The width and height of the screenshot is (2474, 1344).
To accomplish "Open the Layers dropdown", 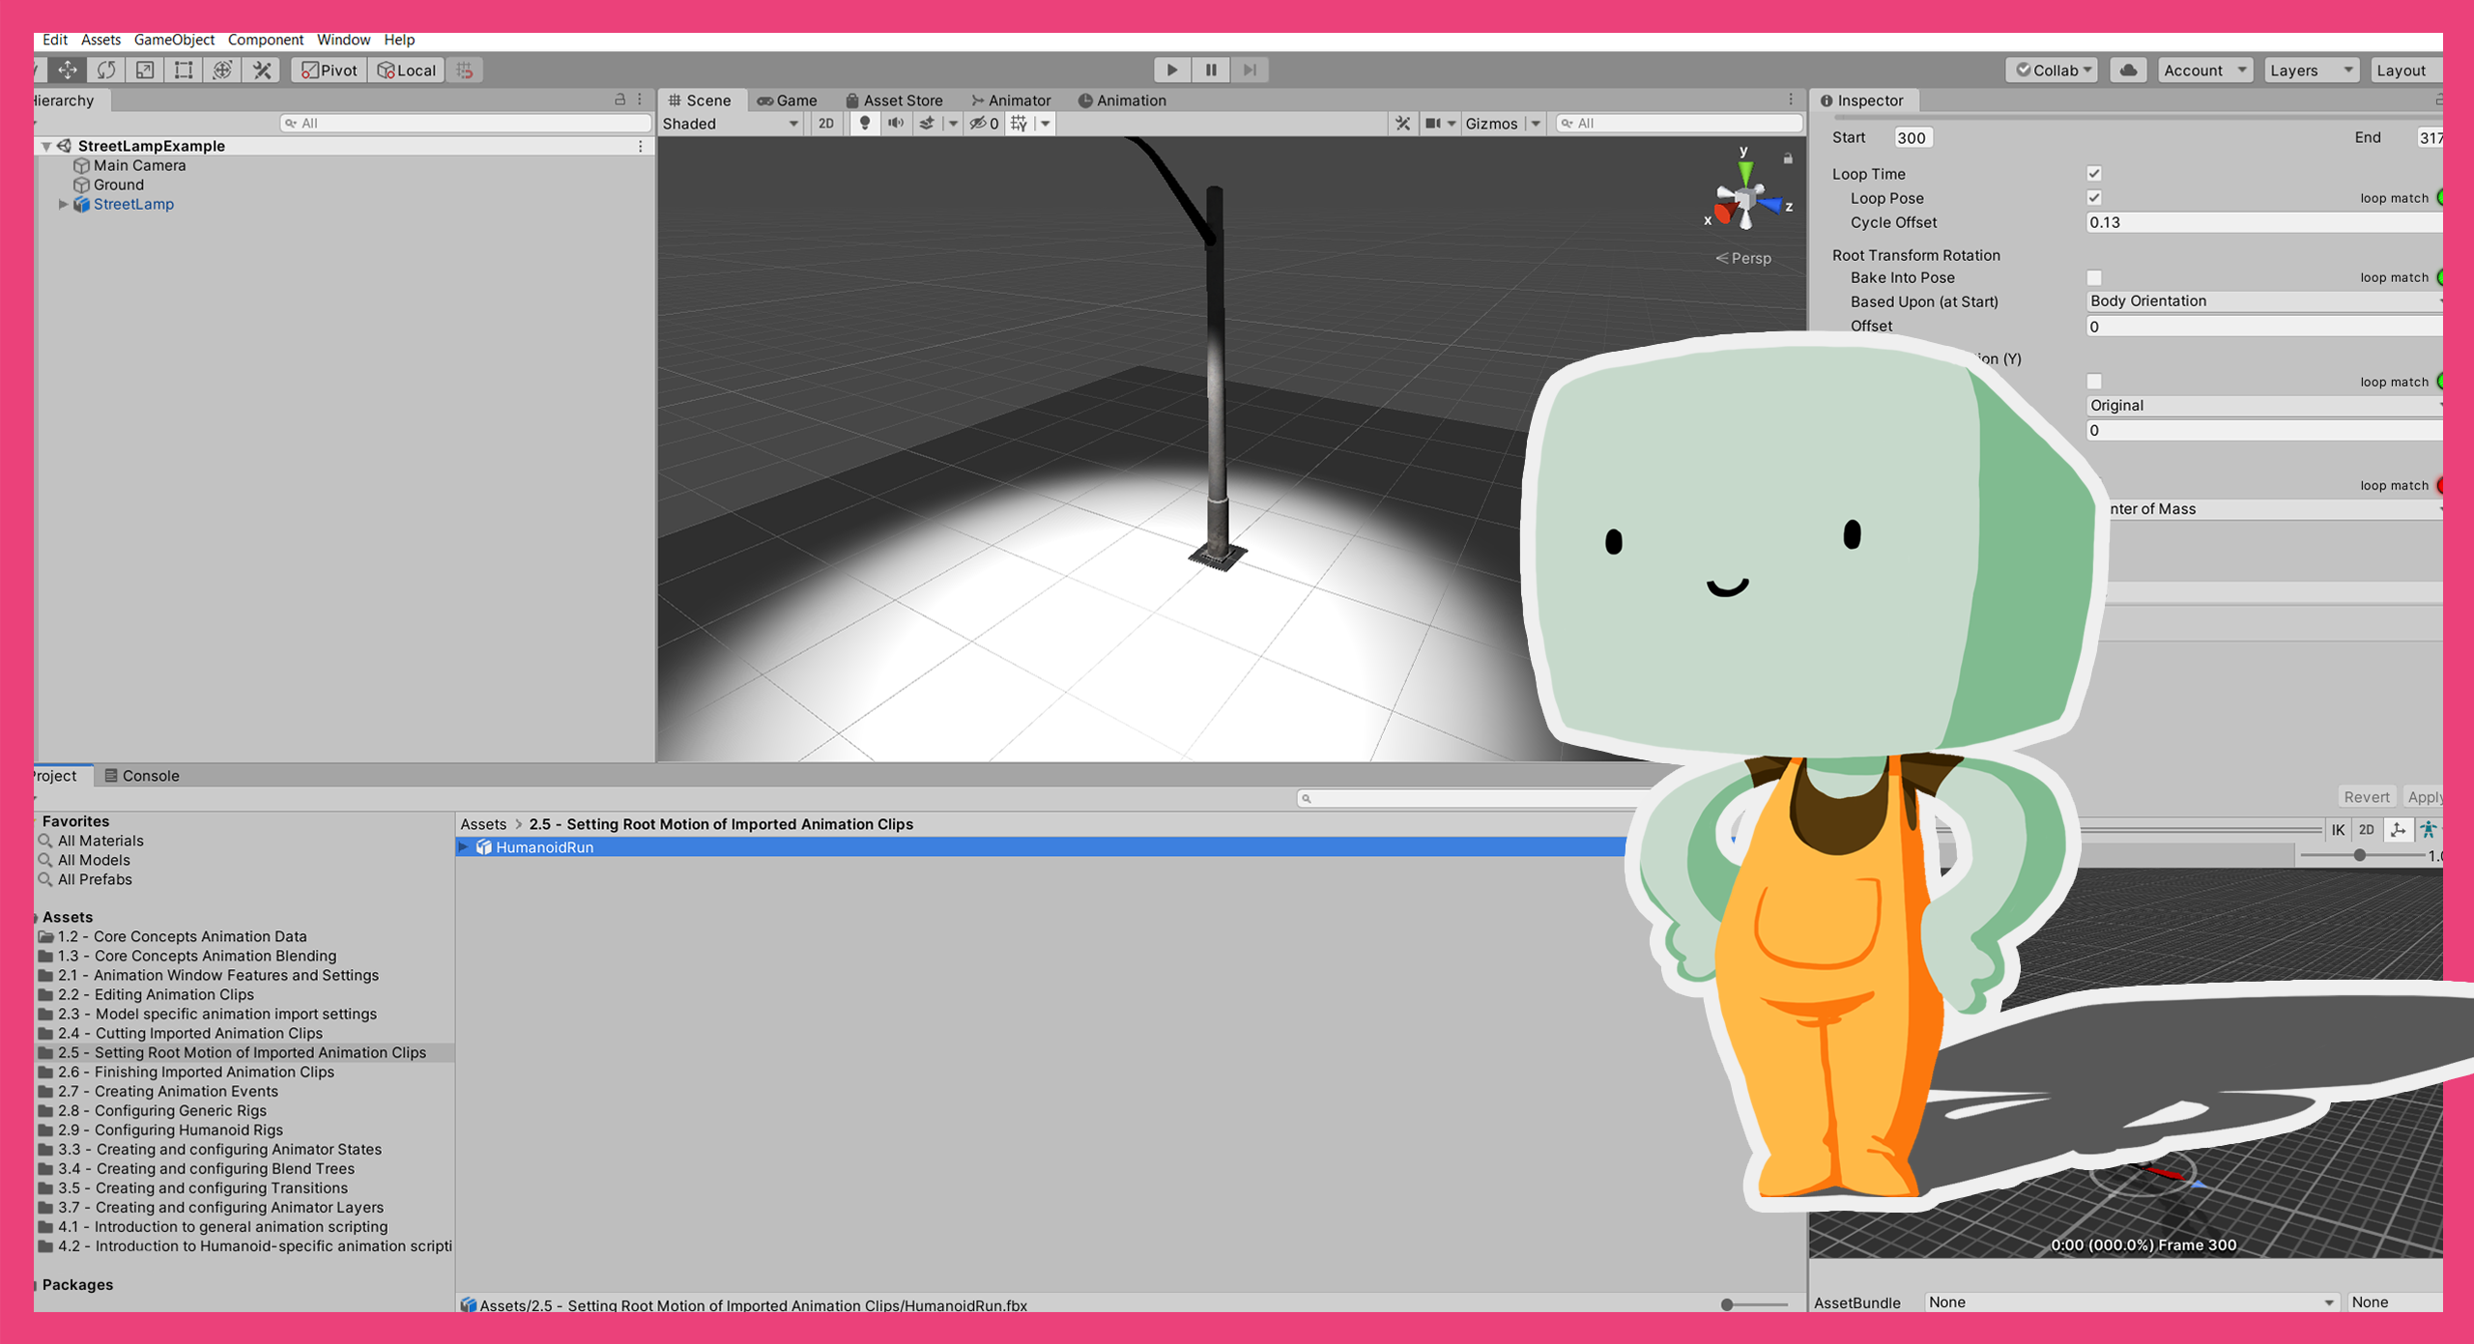I will (2310, 70).
